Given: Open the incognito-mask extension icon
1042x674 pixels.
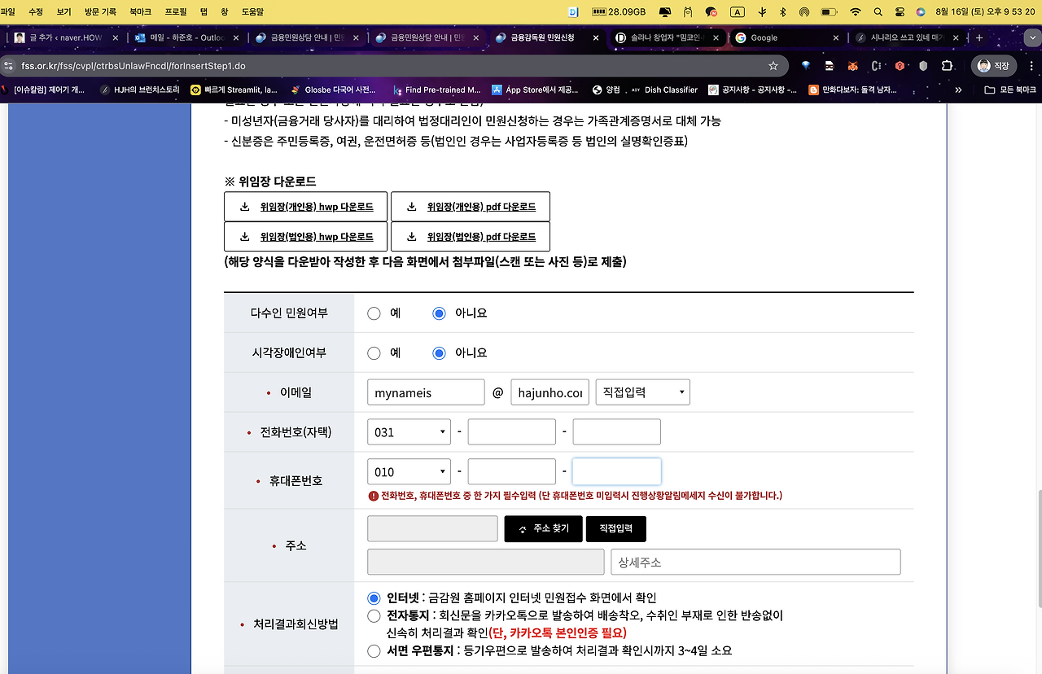Looking at the screenshot, I should pos(828,63).
